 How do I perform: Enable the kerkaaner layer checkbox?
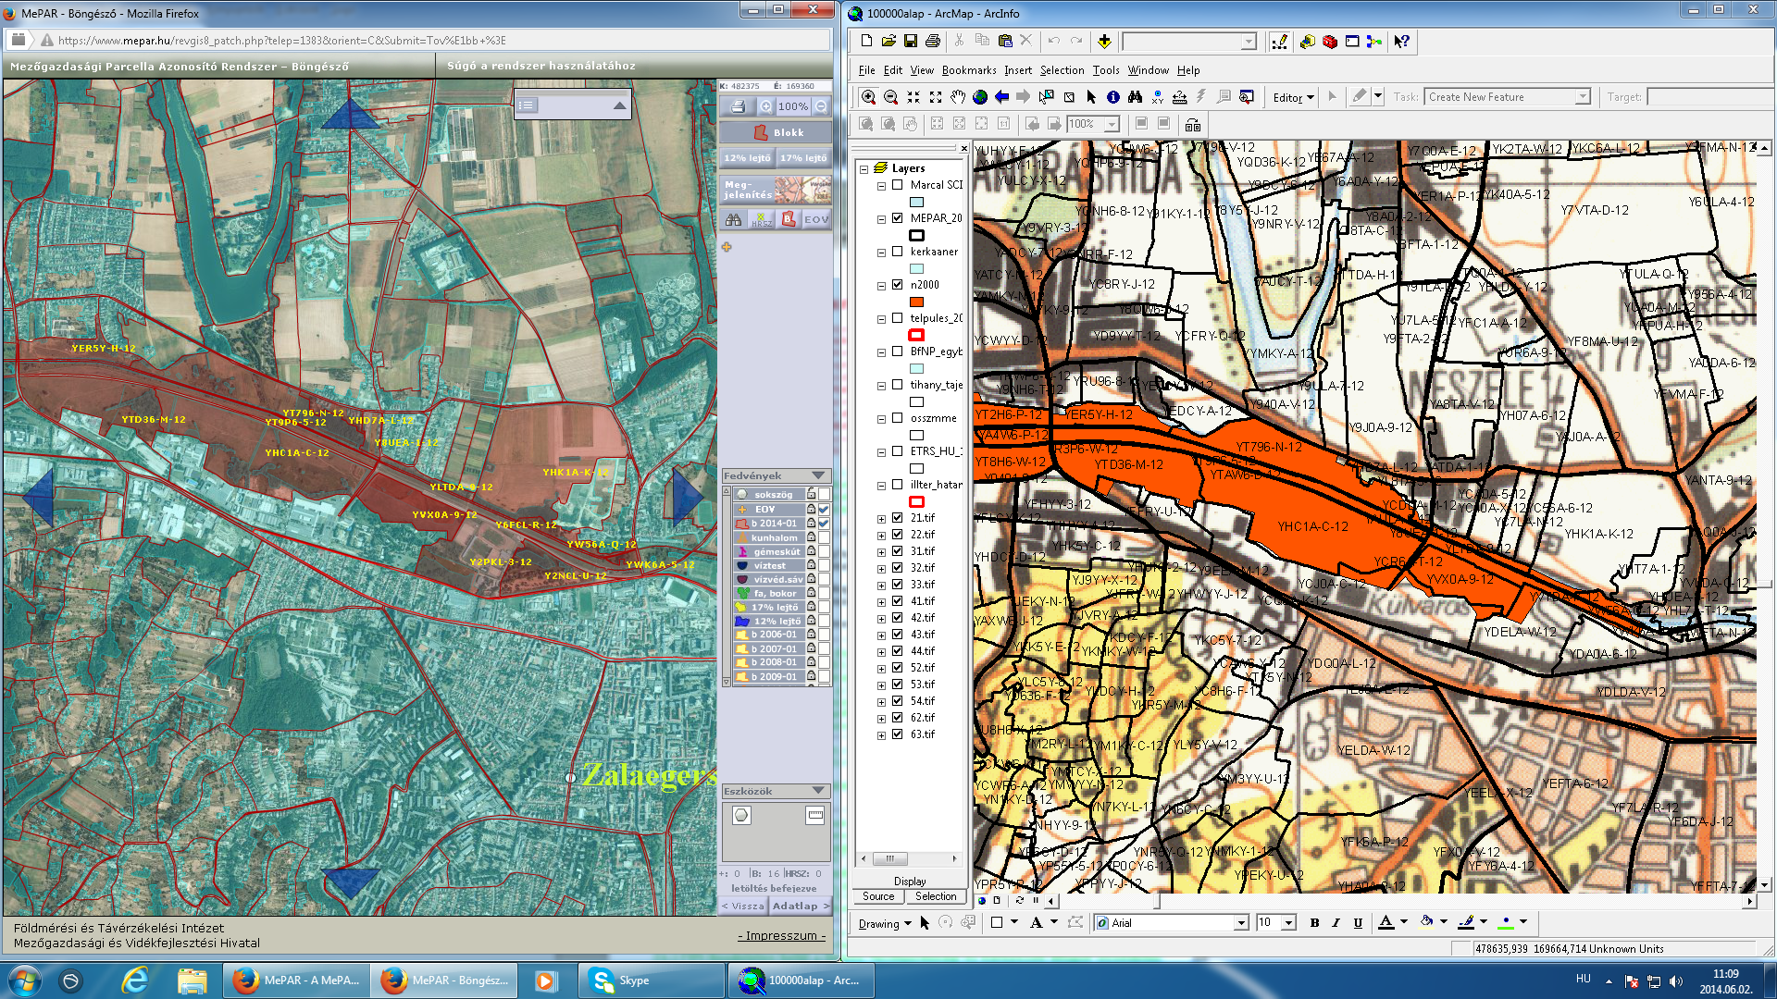(x=897, y=252)
